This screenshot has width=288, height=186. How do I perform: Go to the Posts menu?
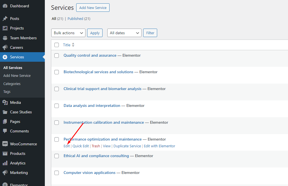(15, 19)
